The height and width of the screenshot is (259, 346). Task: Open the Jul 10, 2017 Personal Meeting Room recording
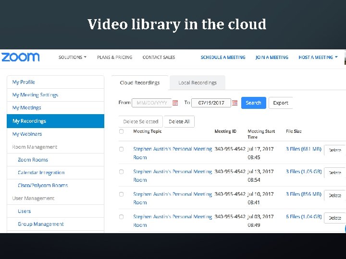173,198
